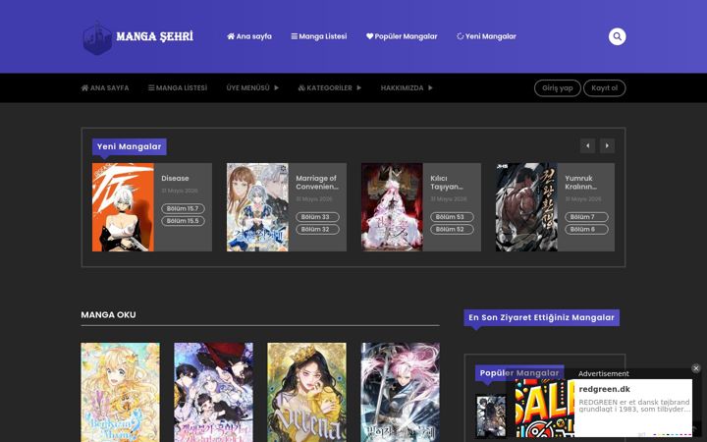The height and width of the screenshot is (442, 707).
Task: Open Manga Listesi in purple header
Action: (319, 36)
